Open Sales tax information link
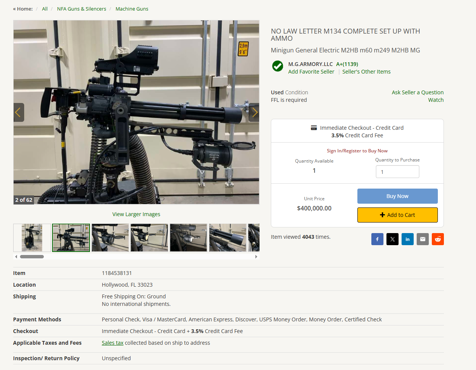476x370 pixels. click(x=113, y=343)
